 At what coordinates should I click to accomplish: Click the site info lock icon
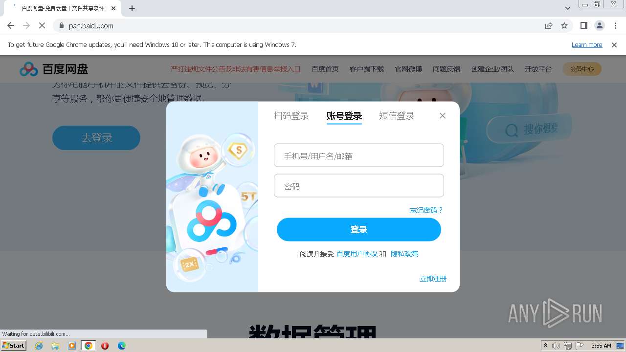[62, 25]
